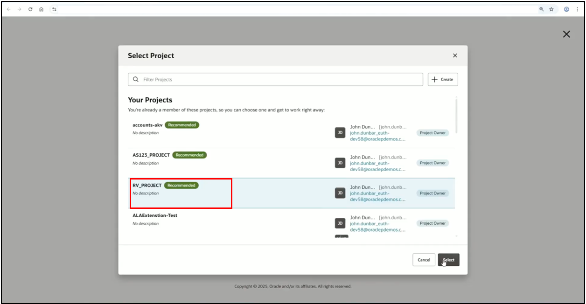Click the browser forward navigation arrow
Screen dimensions: 586x304
coord(19,9)
